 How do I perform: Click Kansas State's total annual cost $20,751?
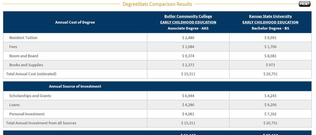tap(270, 74)
